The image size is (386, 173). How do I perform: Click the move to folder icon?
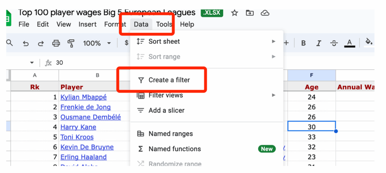click(250, 13)
